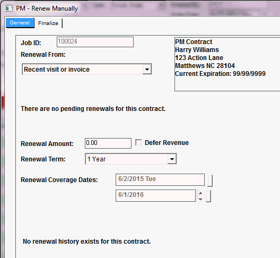
Task: Select the 1 Year term combo box
Action: [x=131, y=159]
